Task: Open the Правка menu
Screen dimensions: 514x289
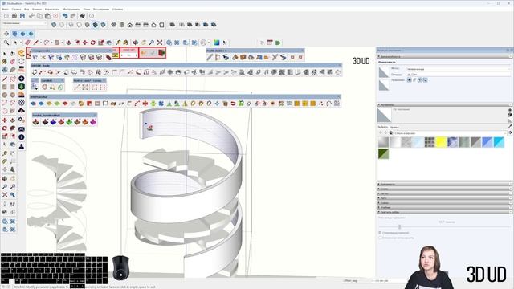Action: click(x=16, y=9)
